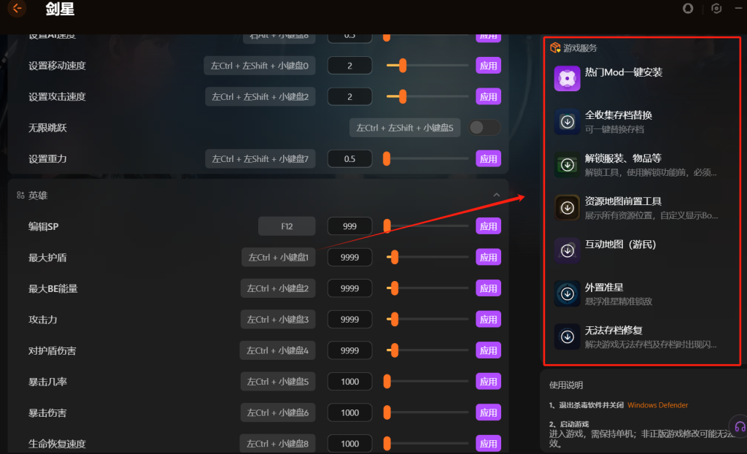This screenshot has height=454, width=747.
Task: Apply the 设置重力 value
Action: pos(488,159)
